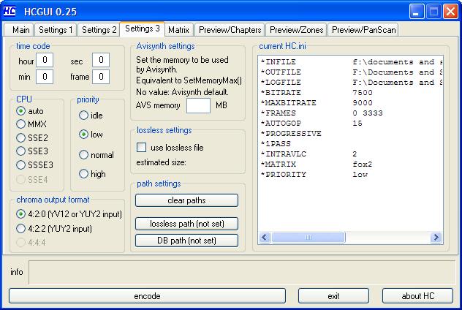Screen dimensions: 462x310
Task: Click the *AUTOGOP 15 line
Action: (x=311, y=123)
